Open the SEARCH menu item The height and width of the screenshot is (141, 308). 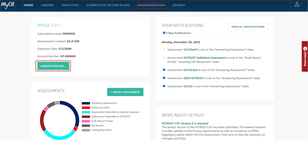[x=179, y=5]
